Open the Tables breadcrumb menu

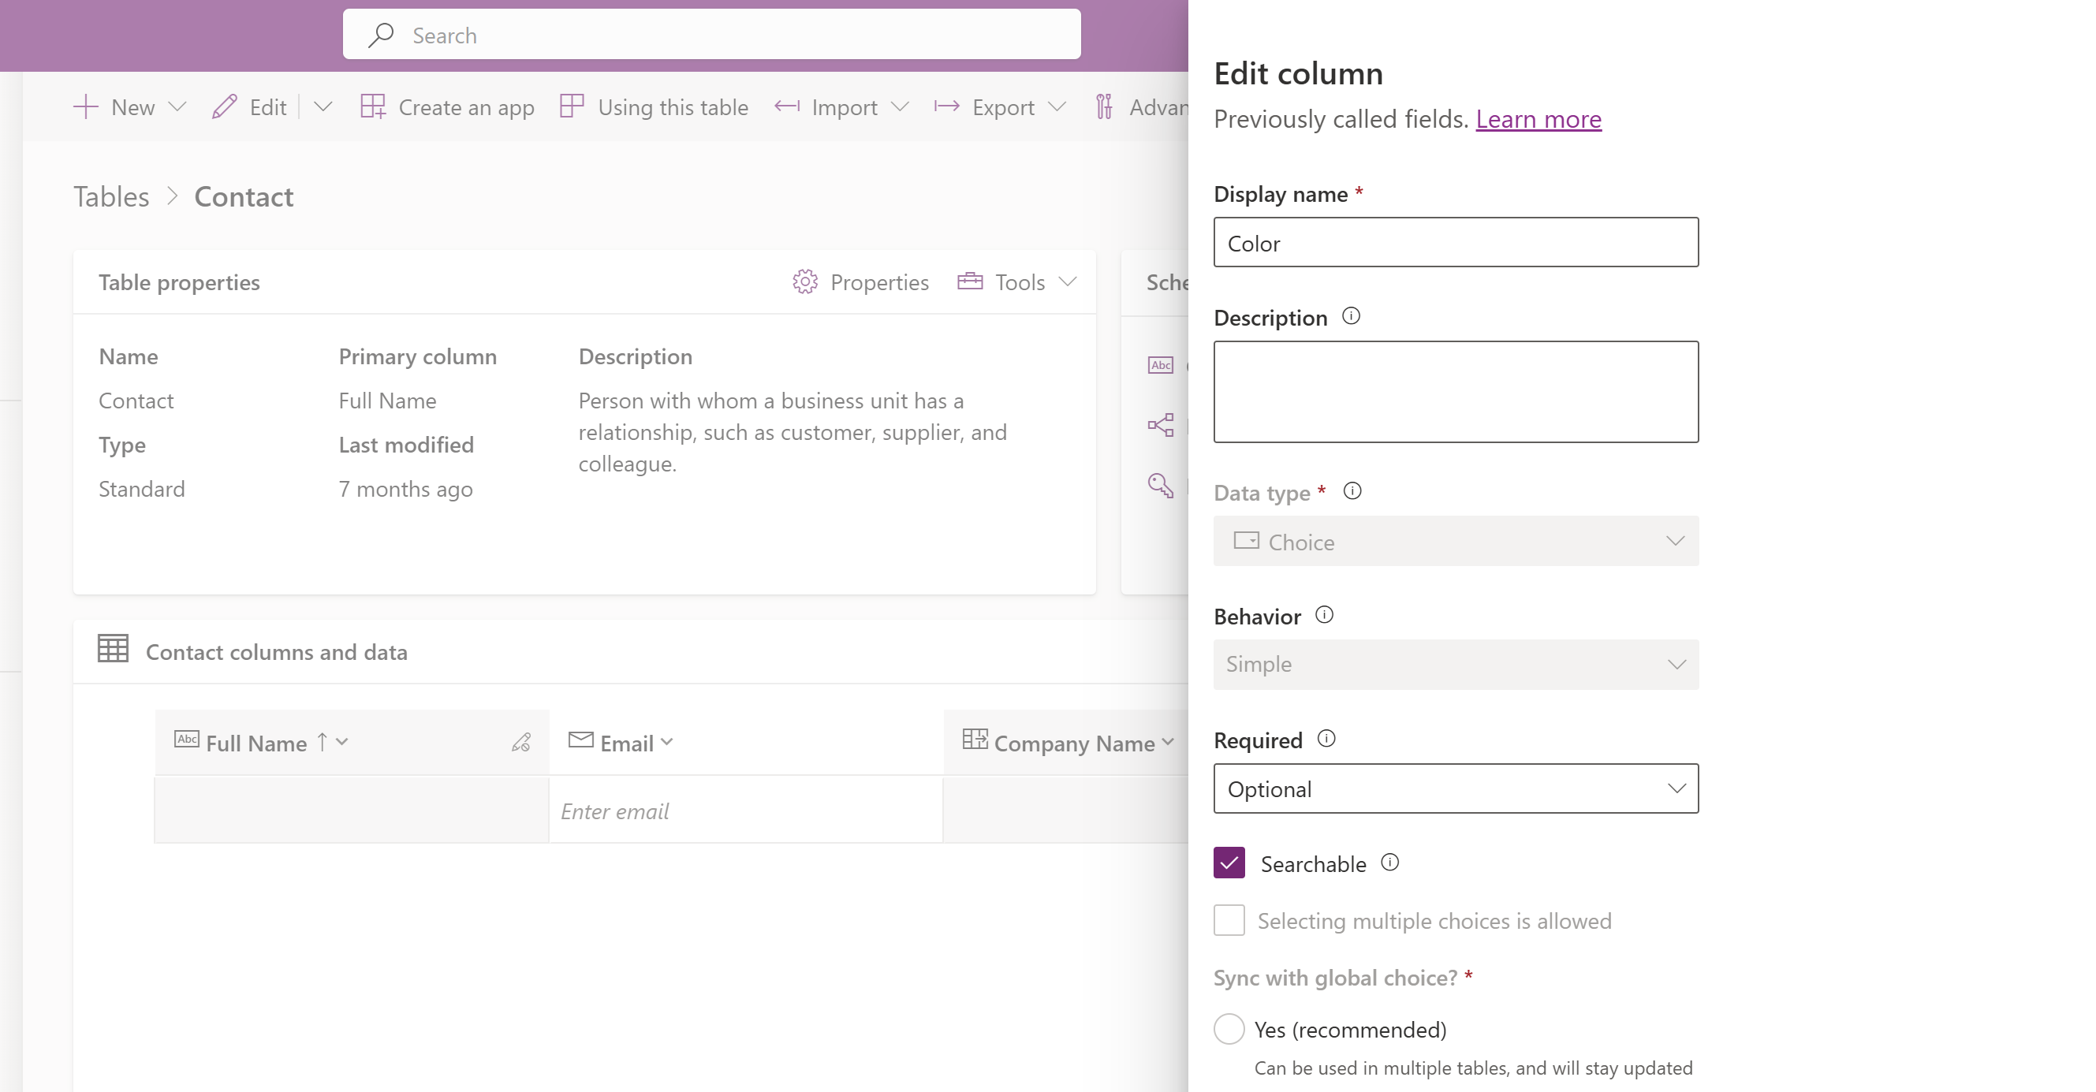coord(111,196)
